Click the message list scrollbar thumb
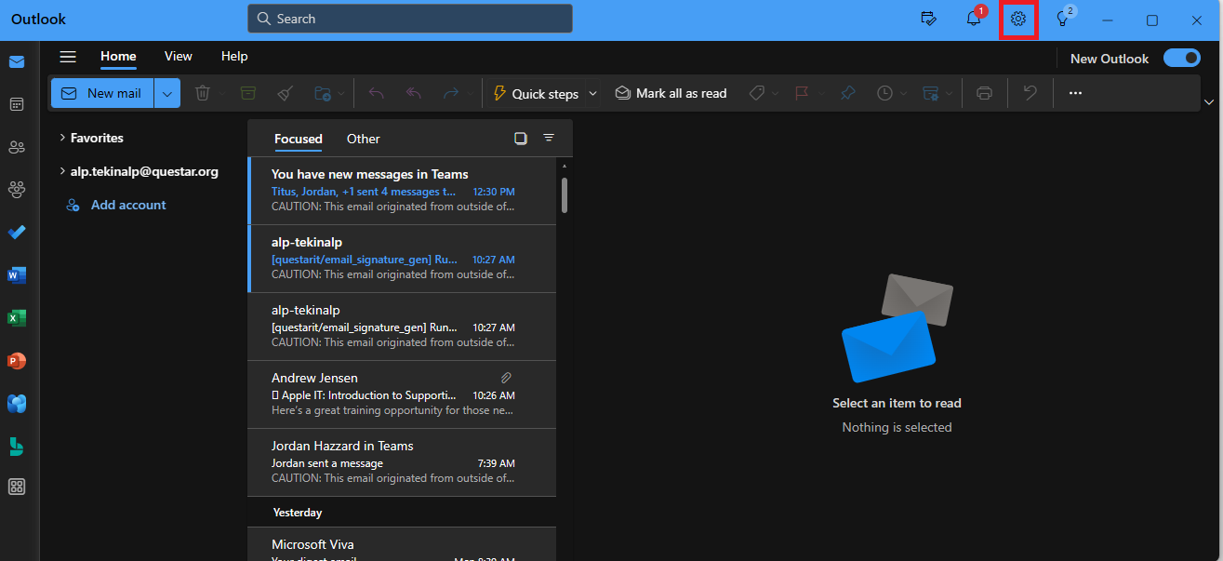The width and height of the screenshot is (1223, 561). (x=565, y=194)
